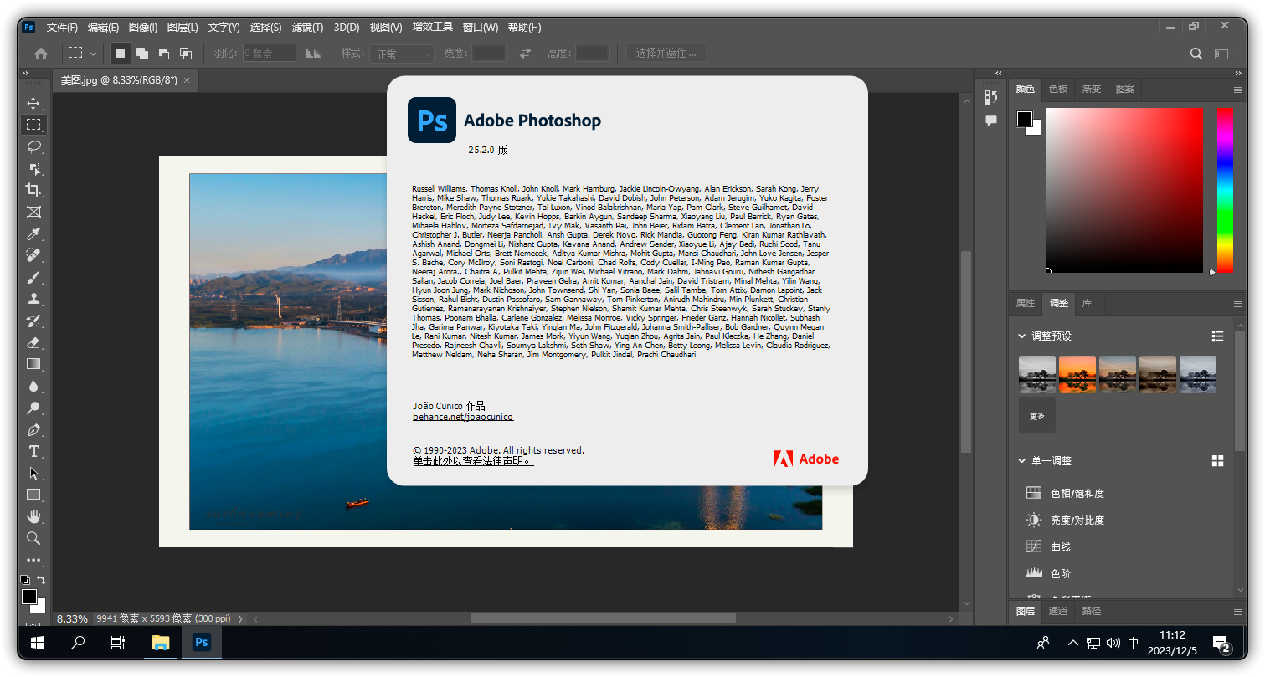Open the Adjustments panel flyout menu

click(x=1238, y=304)
